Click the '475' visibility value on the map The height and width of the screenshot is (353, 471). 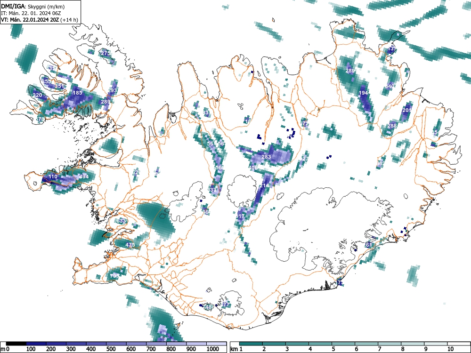coord(130,245)
